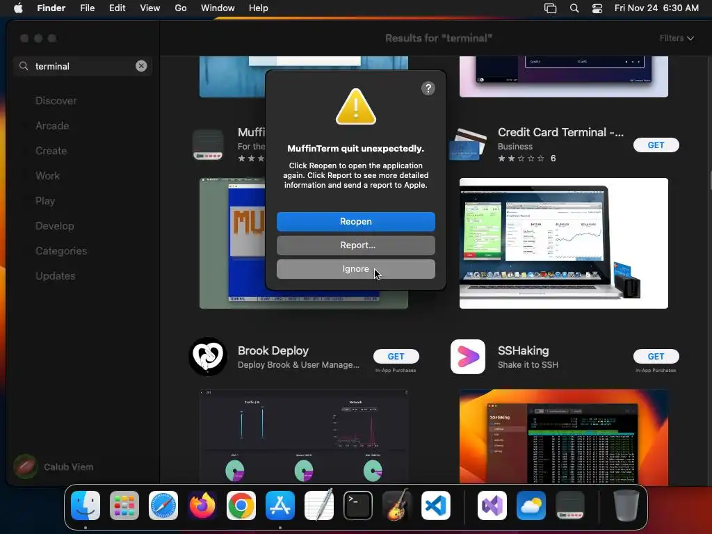Open Spotlight search in menu bar
Screen dimensions: 712x534
point(574,8)
